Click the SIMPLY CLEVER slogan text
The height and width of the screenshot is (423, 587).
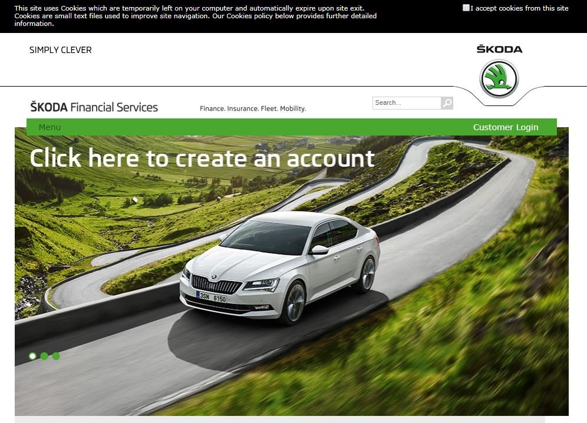[61, 50]
